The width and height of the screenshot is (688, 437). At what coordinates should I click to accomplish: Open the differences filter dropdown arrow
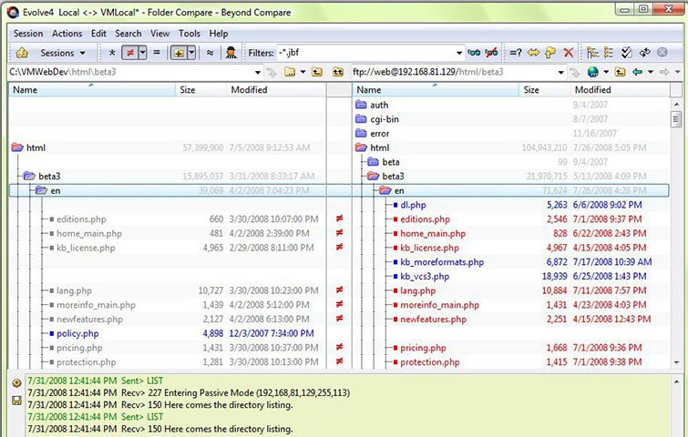pos(142,53)
